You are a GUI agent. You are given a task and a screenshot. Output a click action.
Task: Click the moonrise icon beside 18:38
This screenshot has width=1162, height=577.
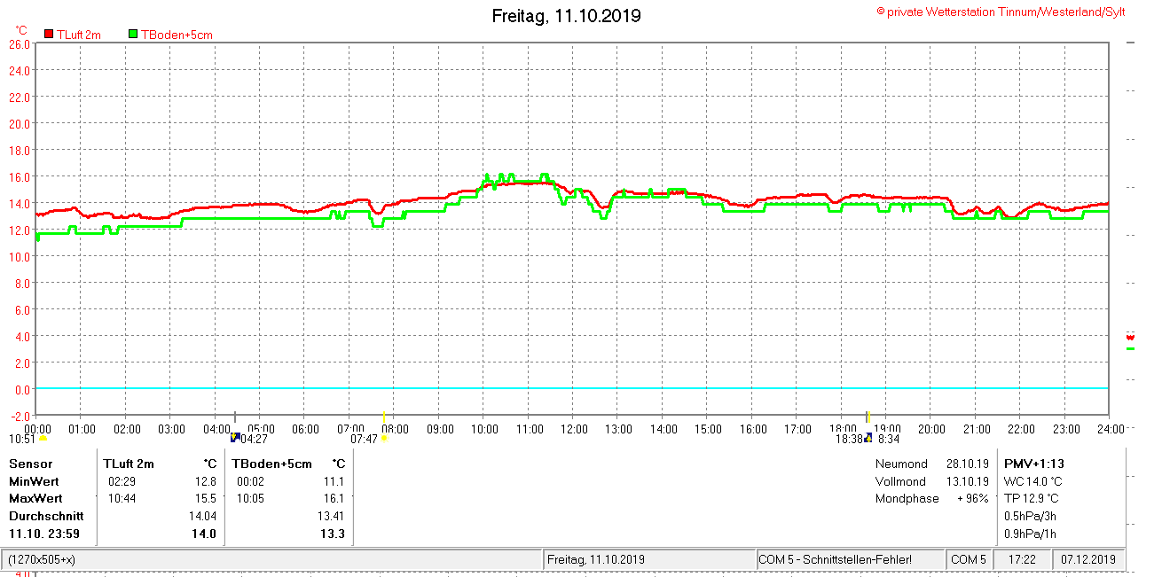click(868, 438)
